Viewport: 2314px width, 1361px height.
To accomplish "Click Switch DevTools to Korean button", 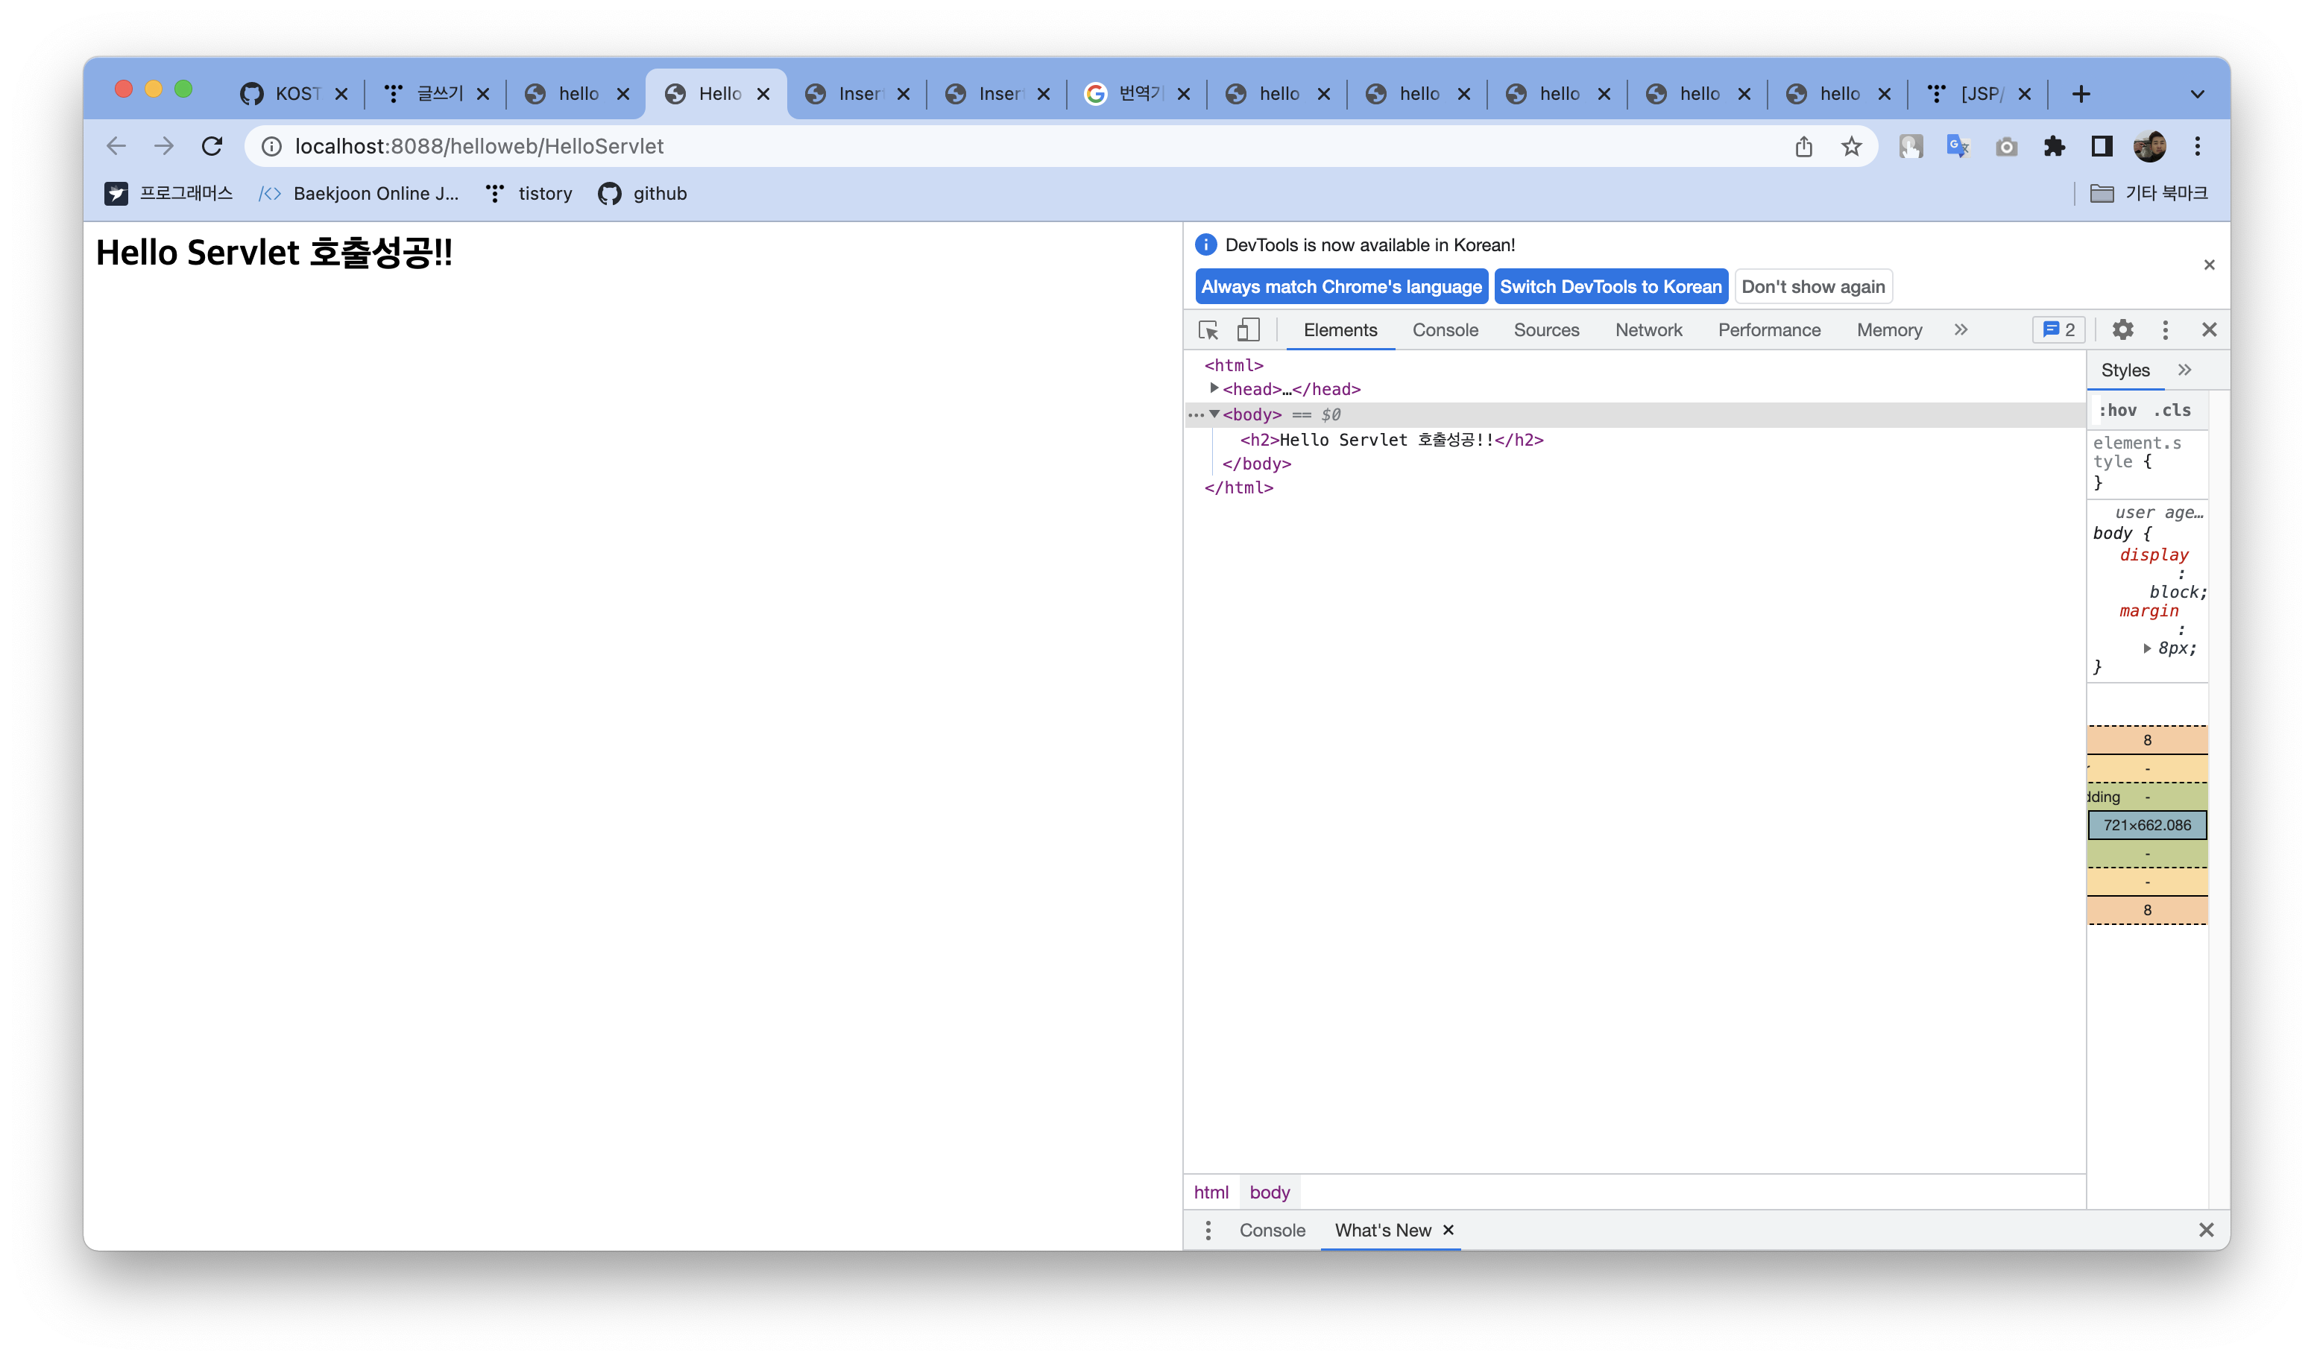I will pos(1610,286).
